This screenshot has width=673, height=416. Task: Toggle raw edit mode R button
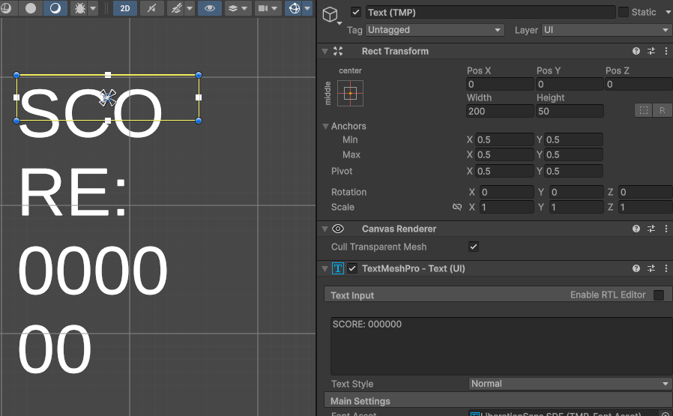coord(663,110)
